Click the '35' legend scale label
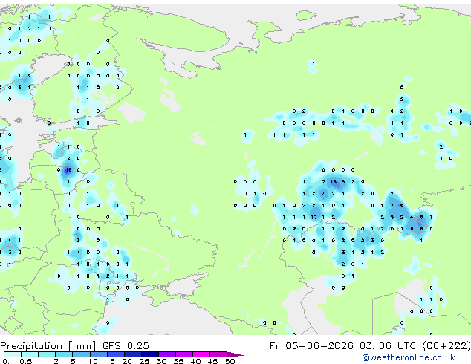This screenshot has height=364, width=471. (x=178, y=361)
